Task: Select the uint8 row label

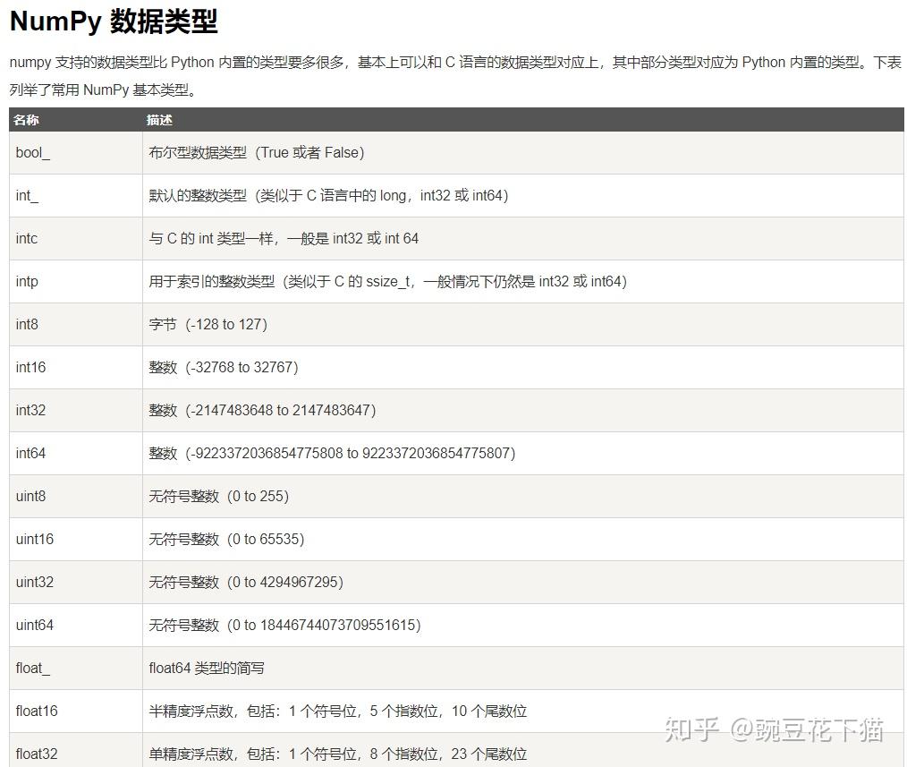Action: [x=30, y=496]
